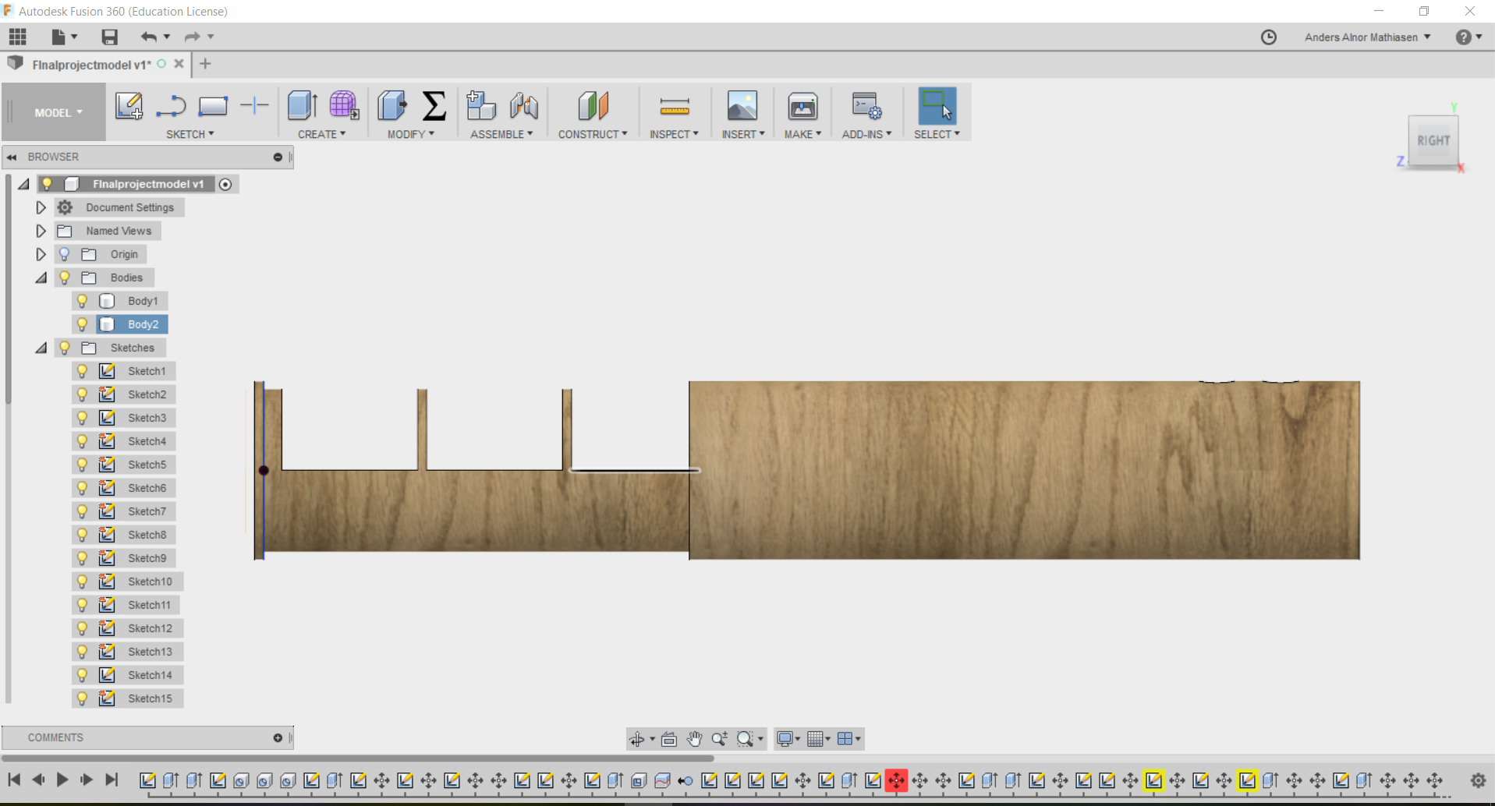The image size is (1495, 806).
Task: Open the 3D Print make icon
Action: (802, 106)
